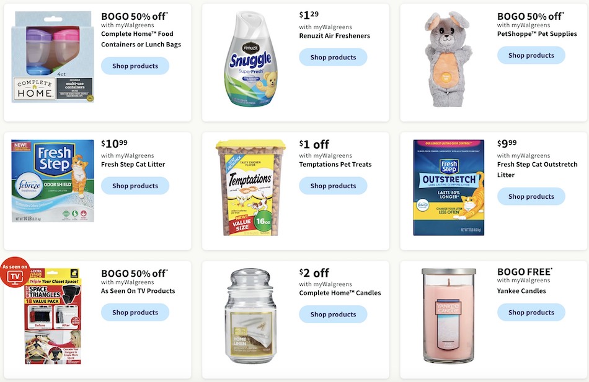The width and height of the screenshot is (589, 382).
Task: Open the Fresh Step Cat Litter product image
Action: tap(53, 181)
